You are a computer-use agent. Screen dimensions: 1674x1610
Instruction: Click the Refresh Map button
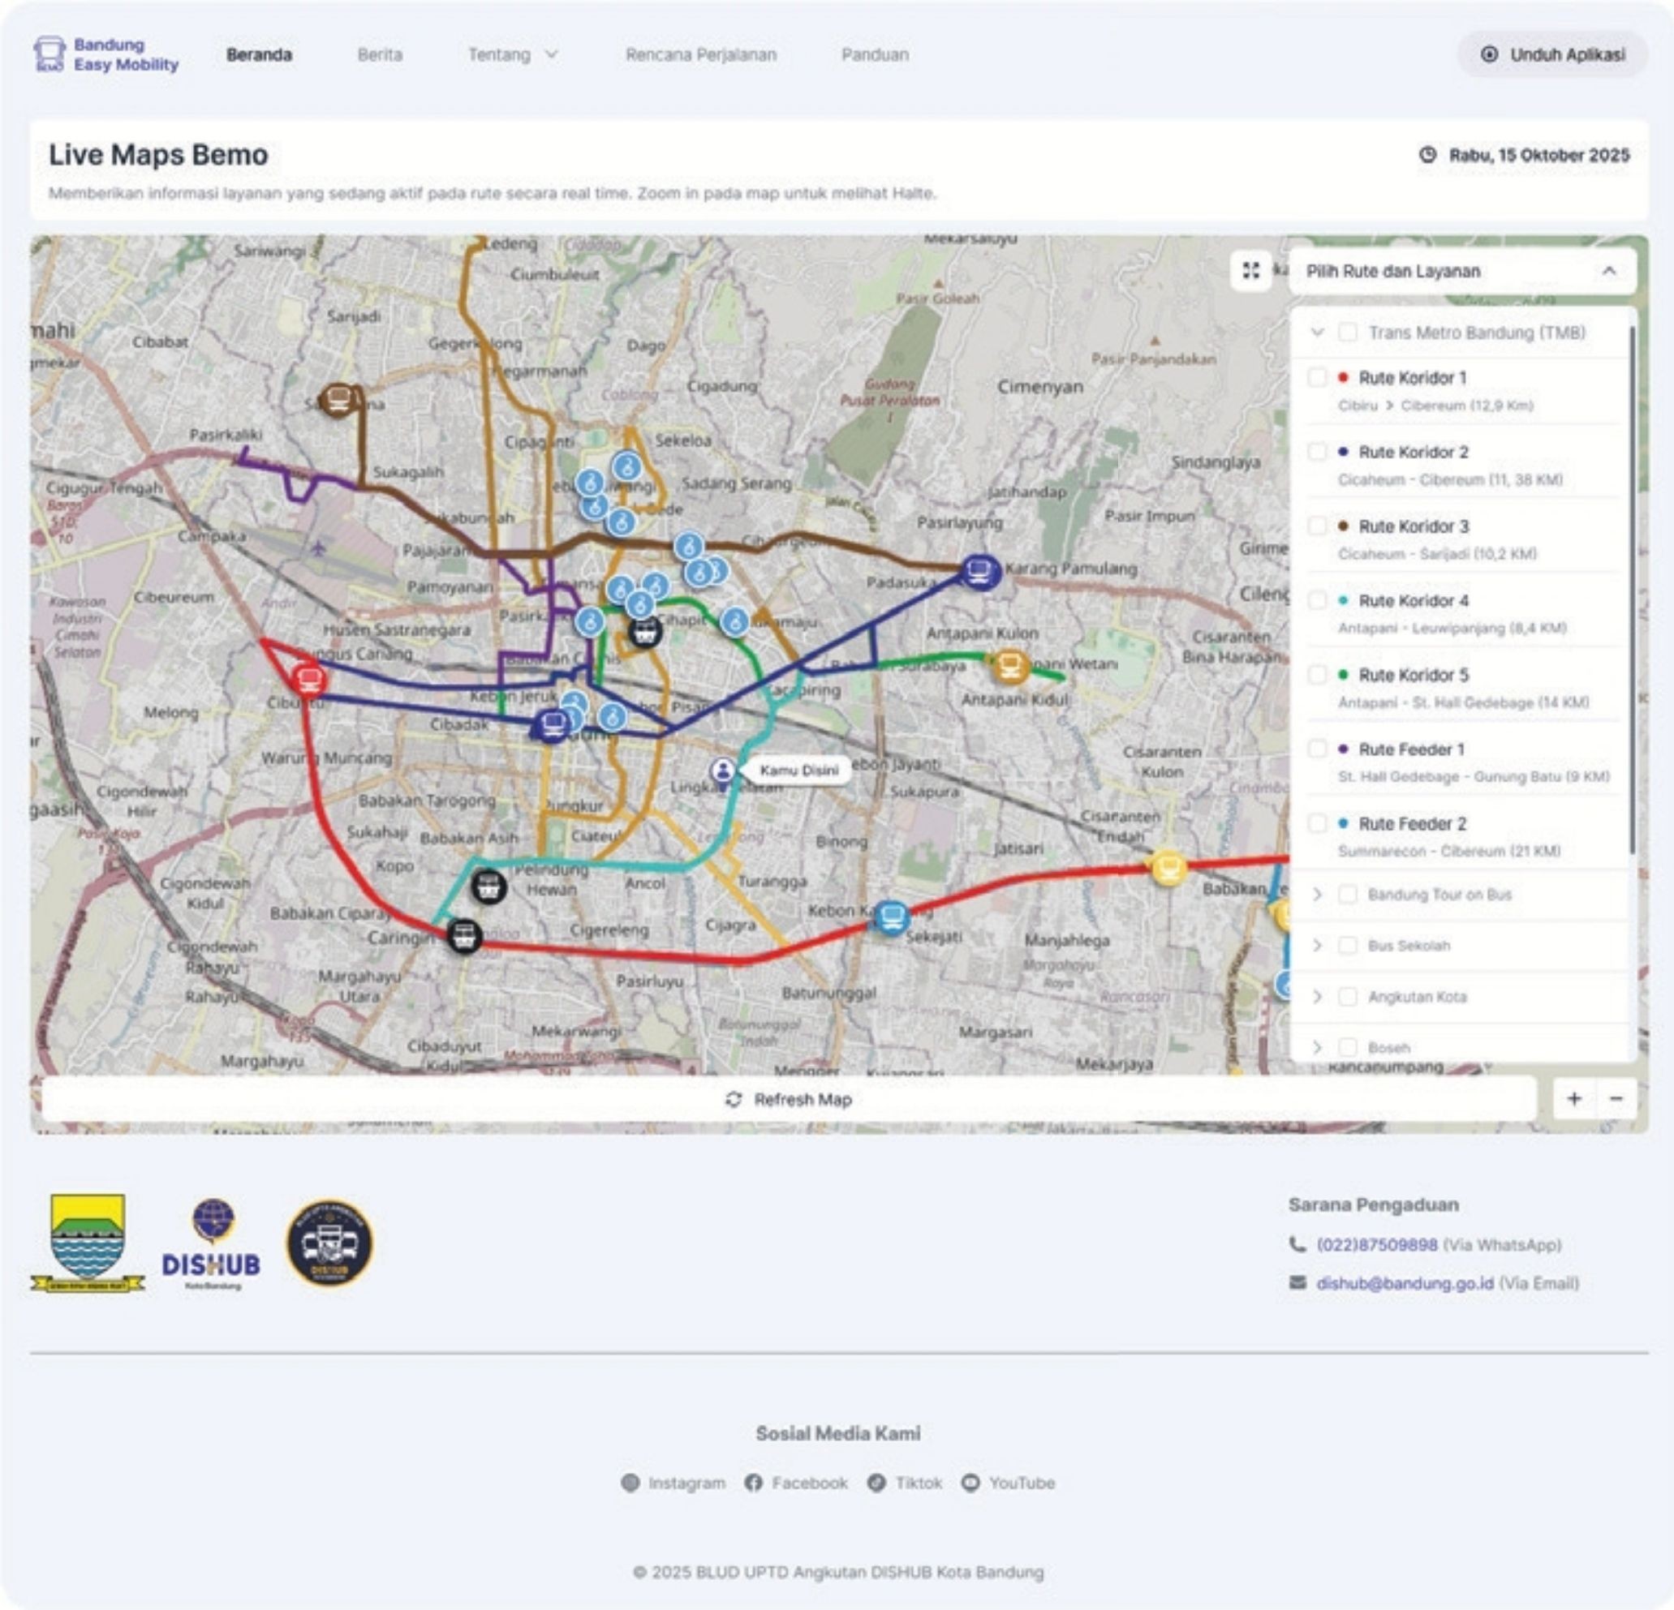click(x=789, y=1100)
